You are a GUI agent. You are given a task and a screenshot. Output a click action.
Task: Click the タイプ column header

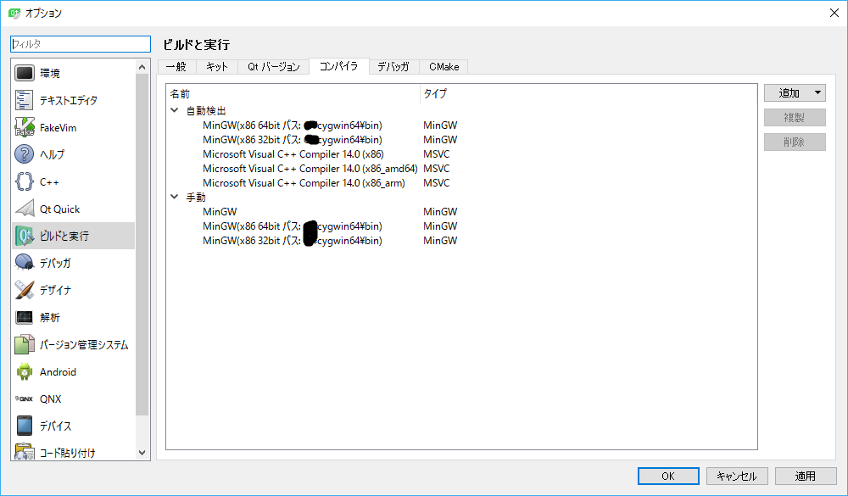pos(588,93)
